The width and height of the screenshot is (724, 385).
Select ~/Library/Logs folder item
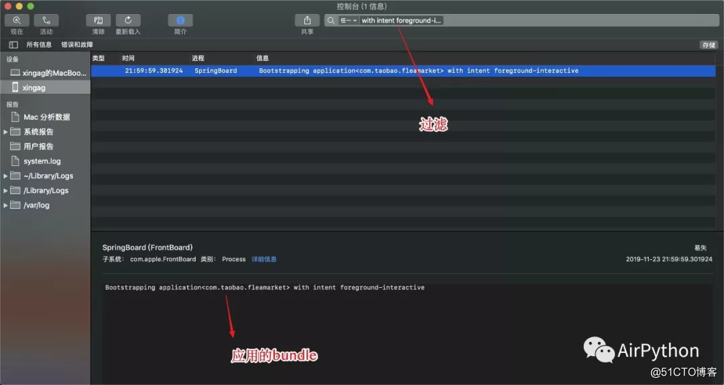coord(48,176)
